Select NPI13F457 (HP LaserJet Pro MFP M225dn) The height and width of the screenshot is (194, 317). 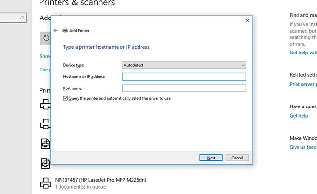point(100,180)
